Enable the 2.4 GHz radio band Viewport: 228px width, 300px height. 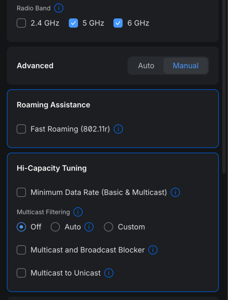point(21,23)
